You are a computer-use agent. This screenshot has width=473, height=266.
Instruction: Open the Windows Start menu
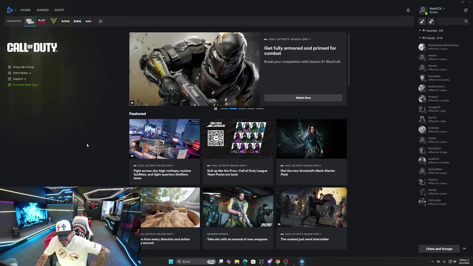pyautogui.click(x=171, y=262)
